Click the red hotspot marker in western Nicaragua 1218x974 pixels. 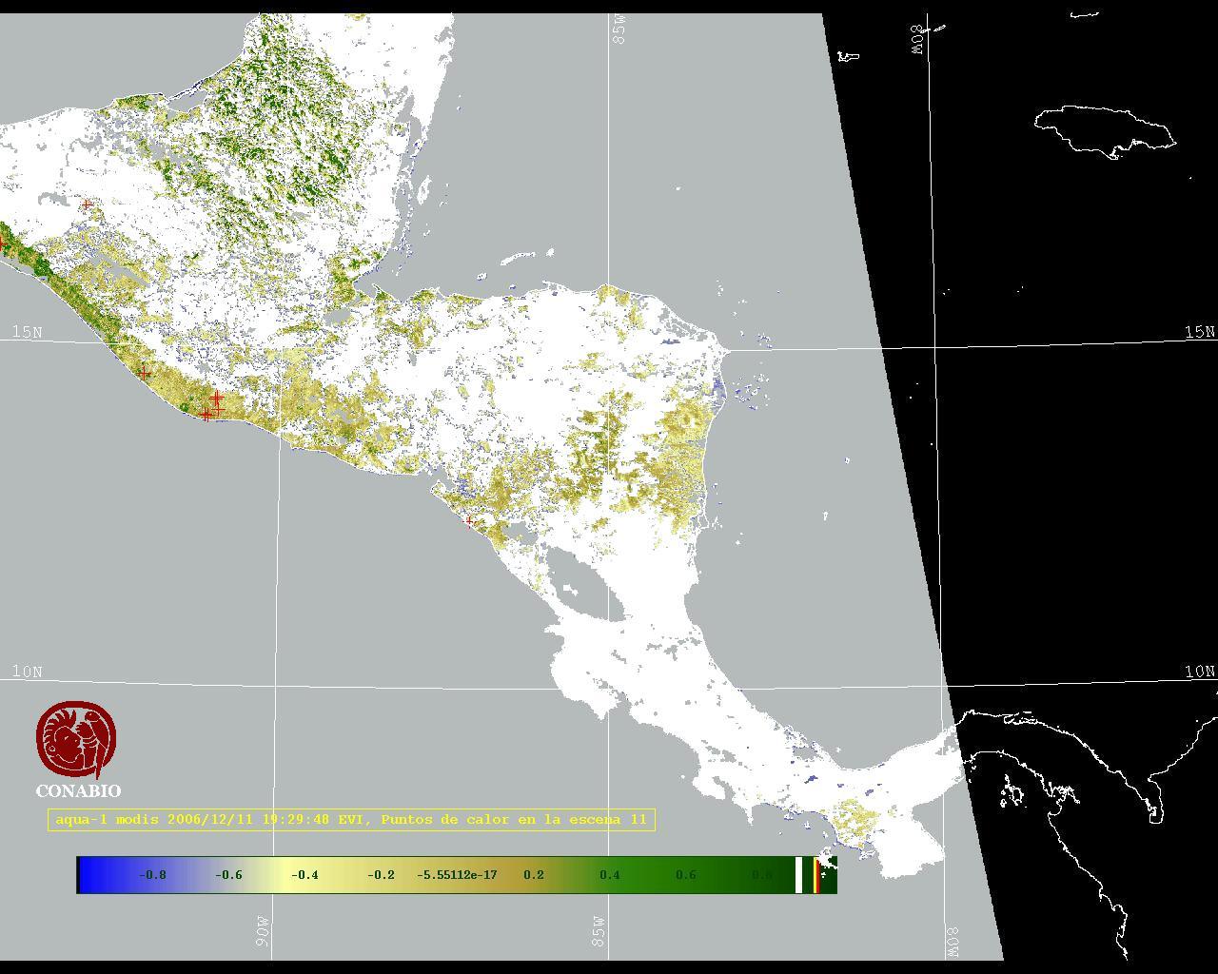(468, 521)
